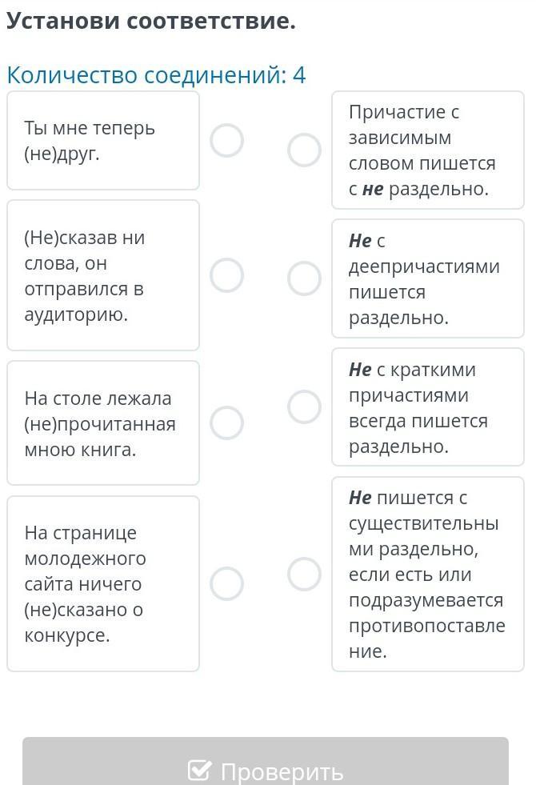The image size is (536, 785).
Task: Click the 'Причастие с зависимым словом' rule card
Action: point(427,150)
